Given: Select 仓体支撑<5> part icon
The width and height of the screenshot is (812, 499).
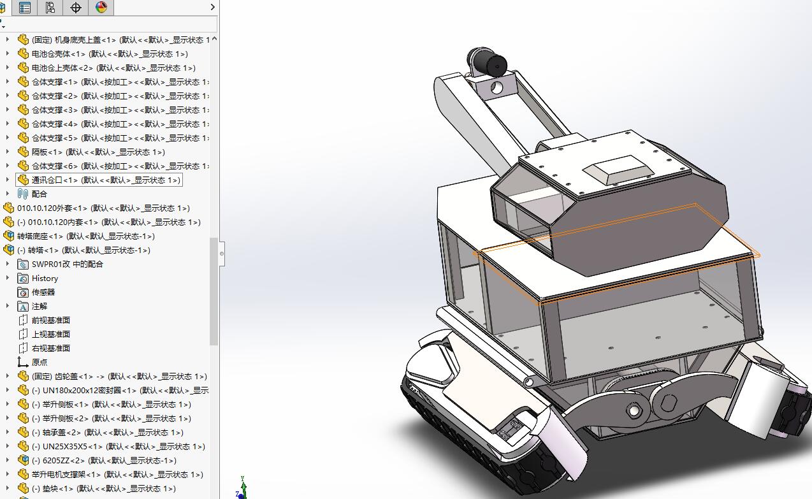Looking at the screenshot, I should click(x=23, y=138).
